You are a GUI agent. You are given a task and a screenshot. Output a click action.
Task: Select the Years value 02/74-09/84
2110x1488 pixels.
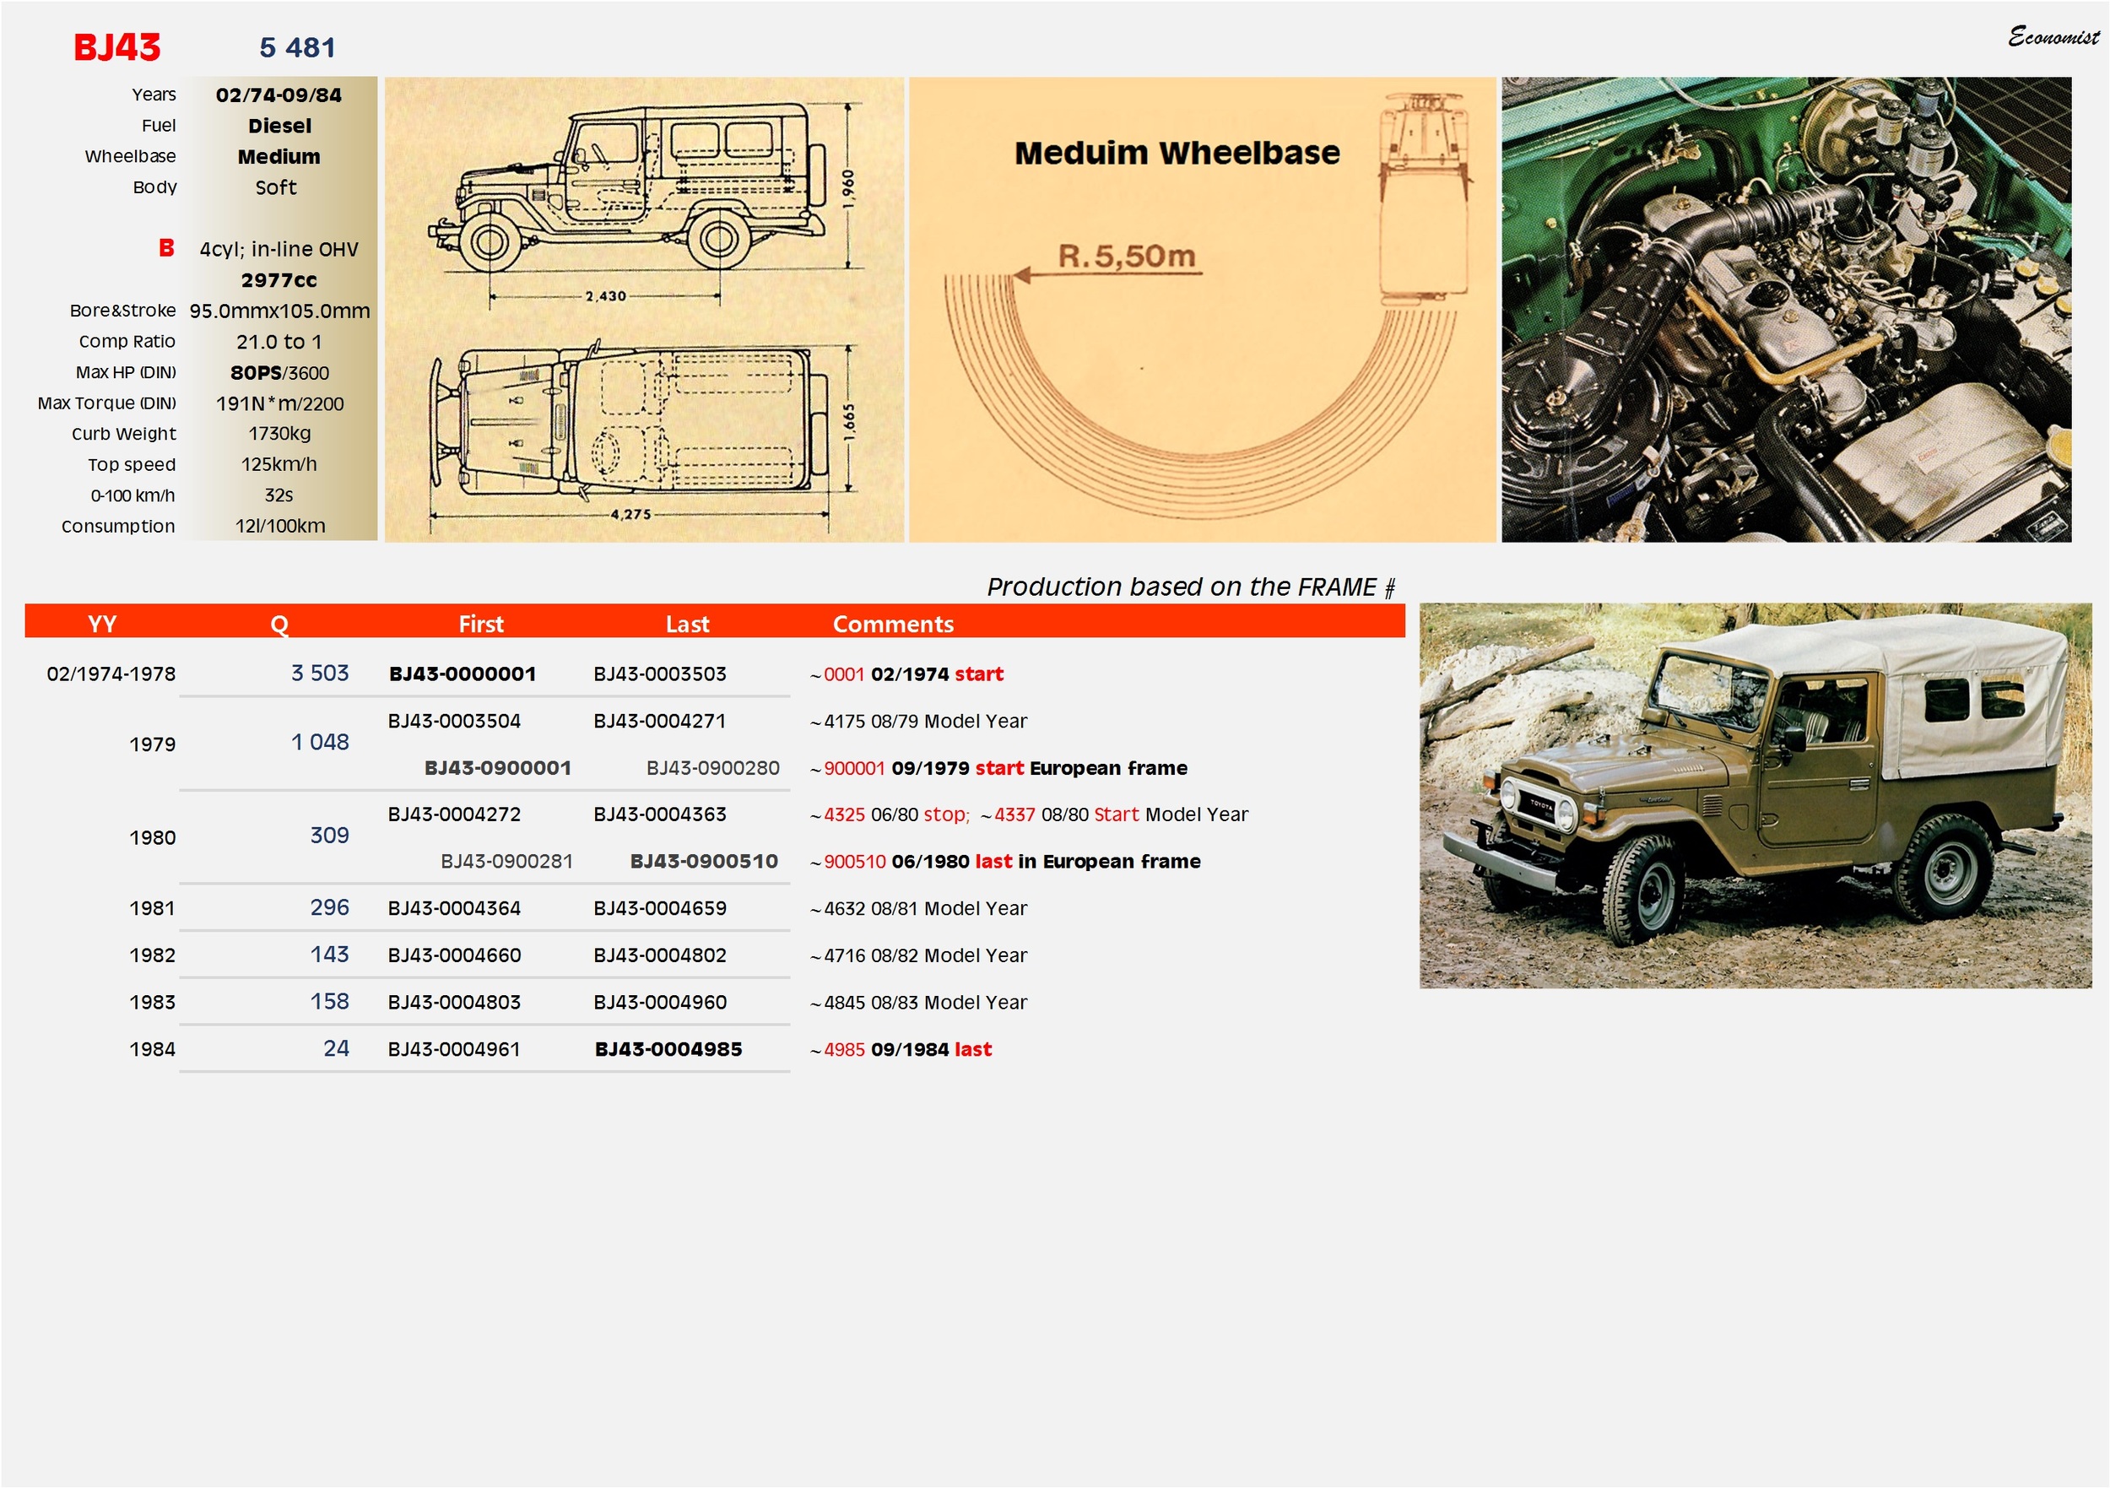[279, 95]
